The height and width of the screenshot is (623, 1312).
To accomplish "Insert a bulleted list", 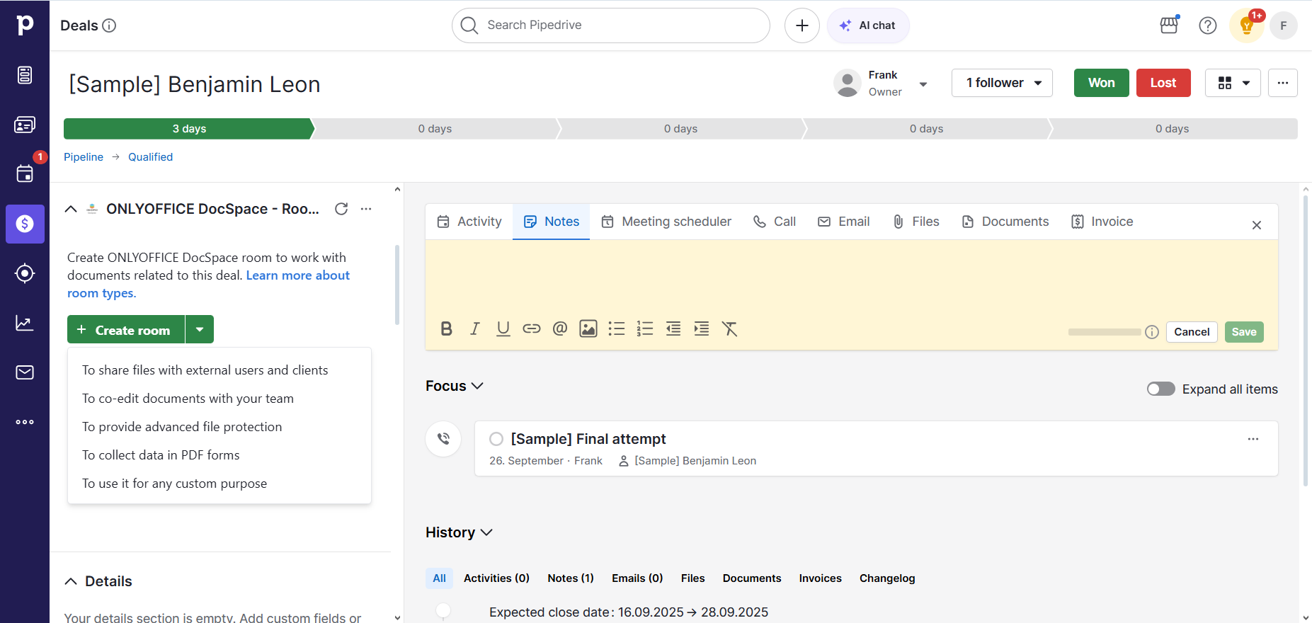I will (617, 328).
